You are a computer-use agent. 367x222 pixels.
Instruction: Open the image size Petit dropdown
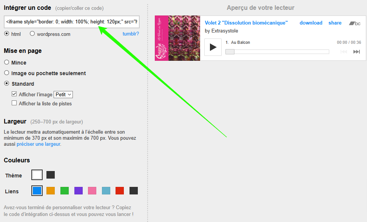pos(63,94)
